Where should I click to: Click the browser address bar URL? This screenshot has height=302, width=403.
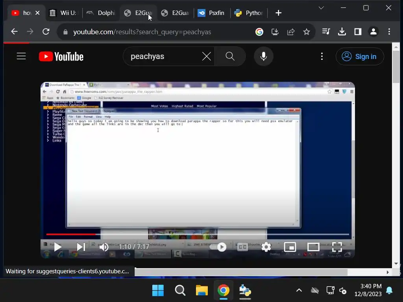pyautogui.click(x=142, y=32)
